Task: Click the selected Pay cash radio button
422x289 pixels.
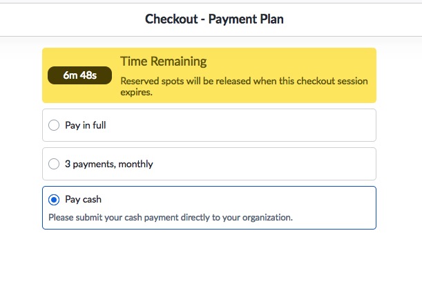Action: coord(54,200)
